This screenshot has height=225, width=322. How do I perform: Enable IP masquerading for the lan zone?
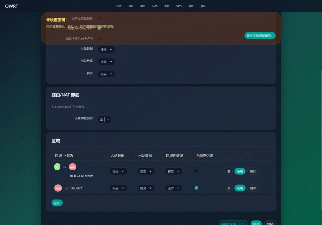197,171
